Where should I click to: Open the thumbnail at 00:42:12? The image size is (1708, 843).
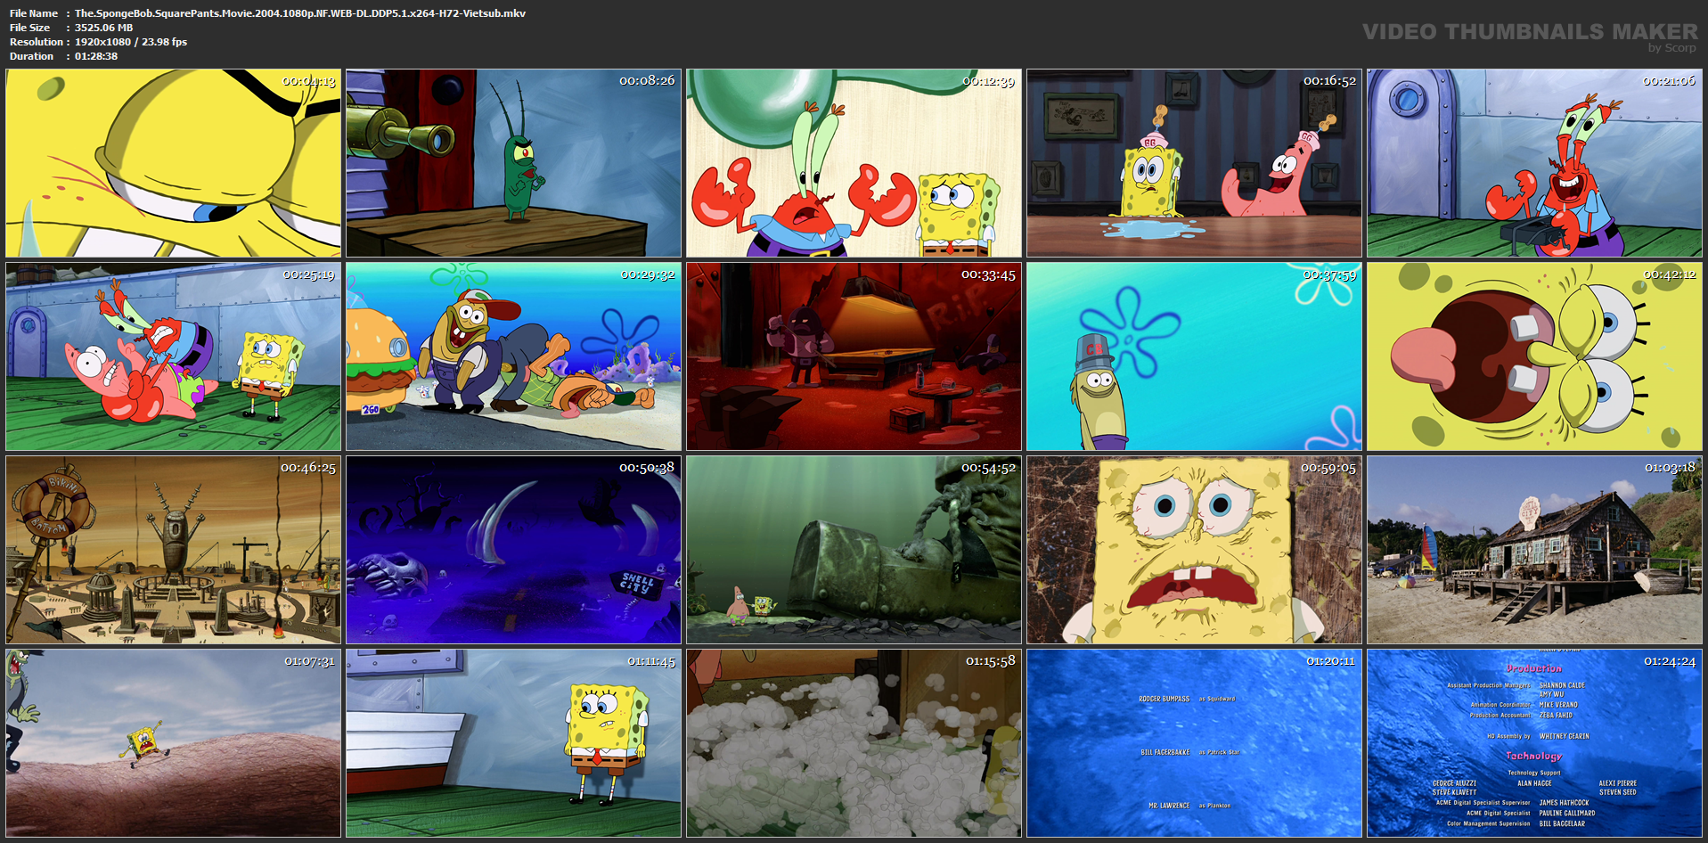[x=1535, y=356]
